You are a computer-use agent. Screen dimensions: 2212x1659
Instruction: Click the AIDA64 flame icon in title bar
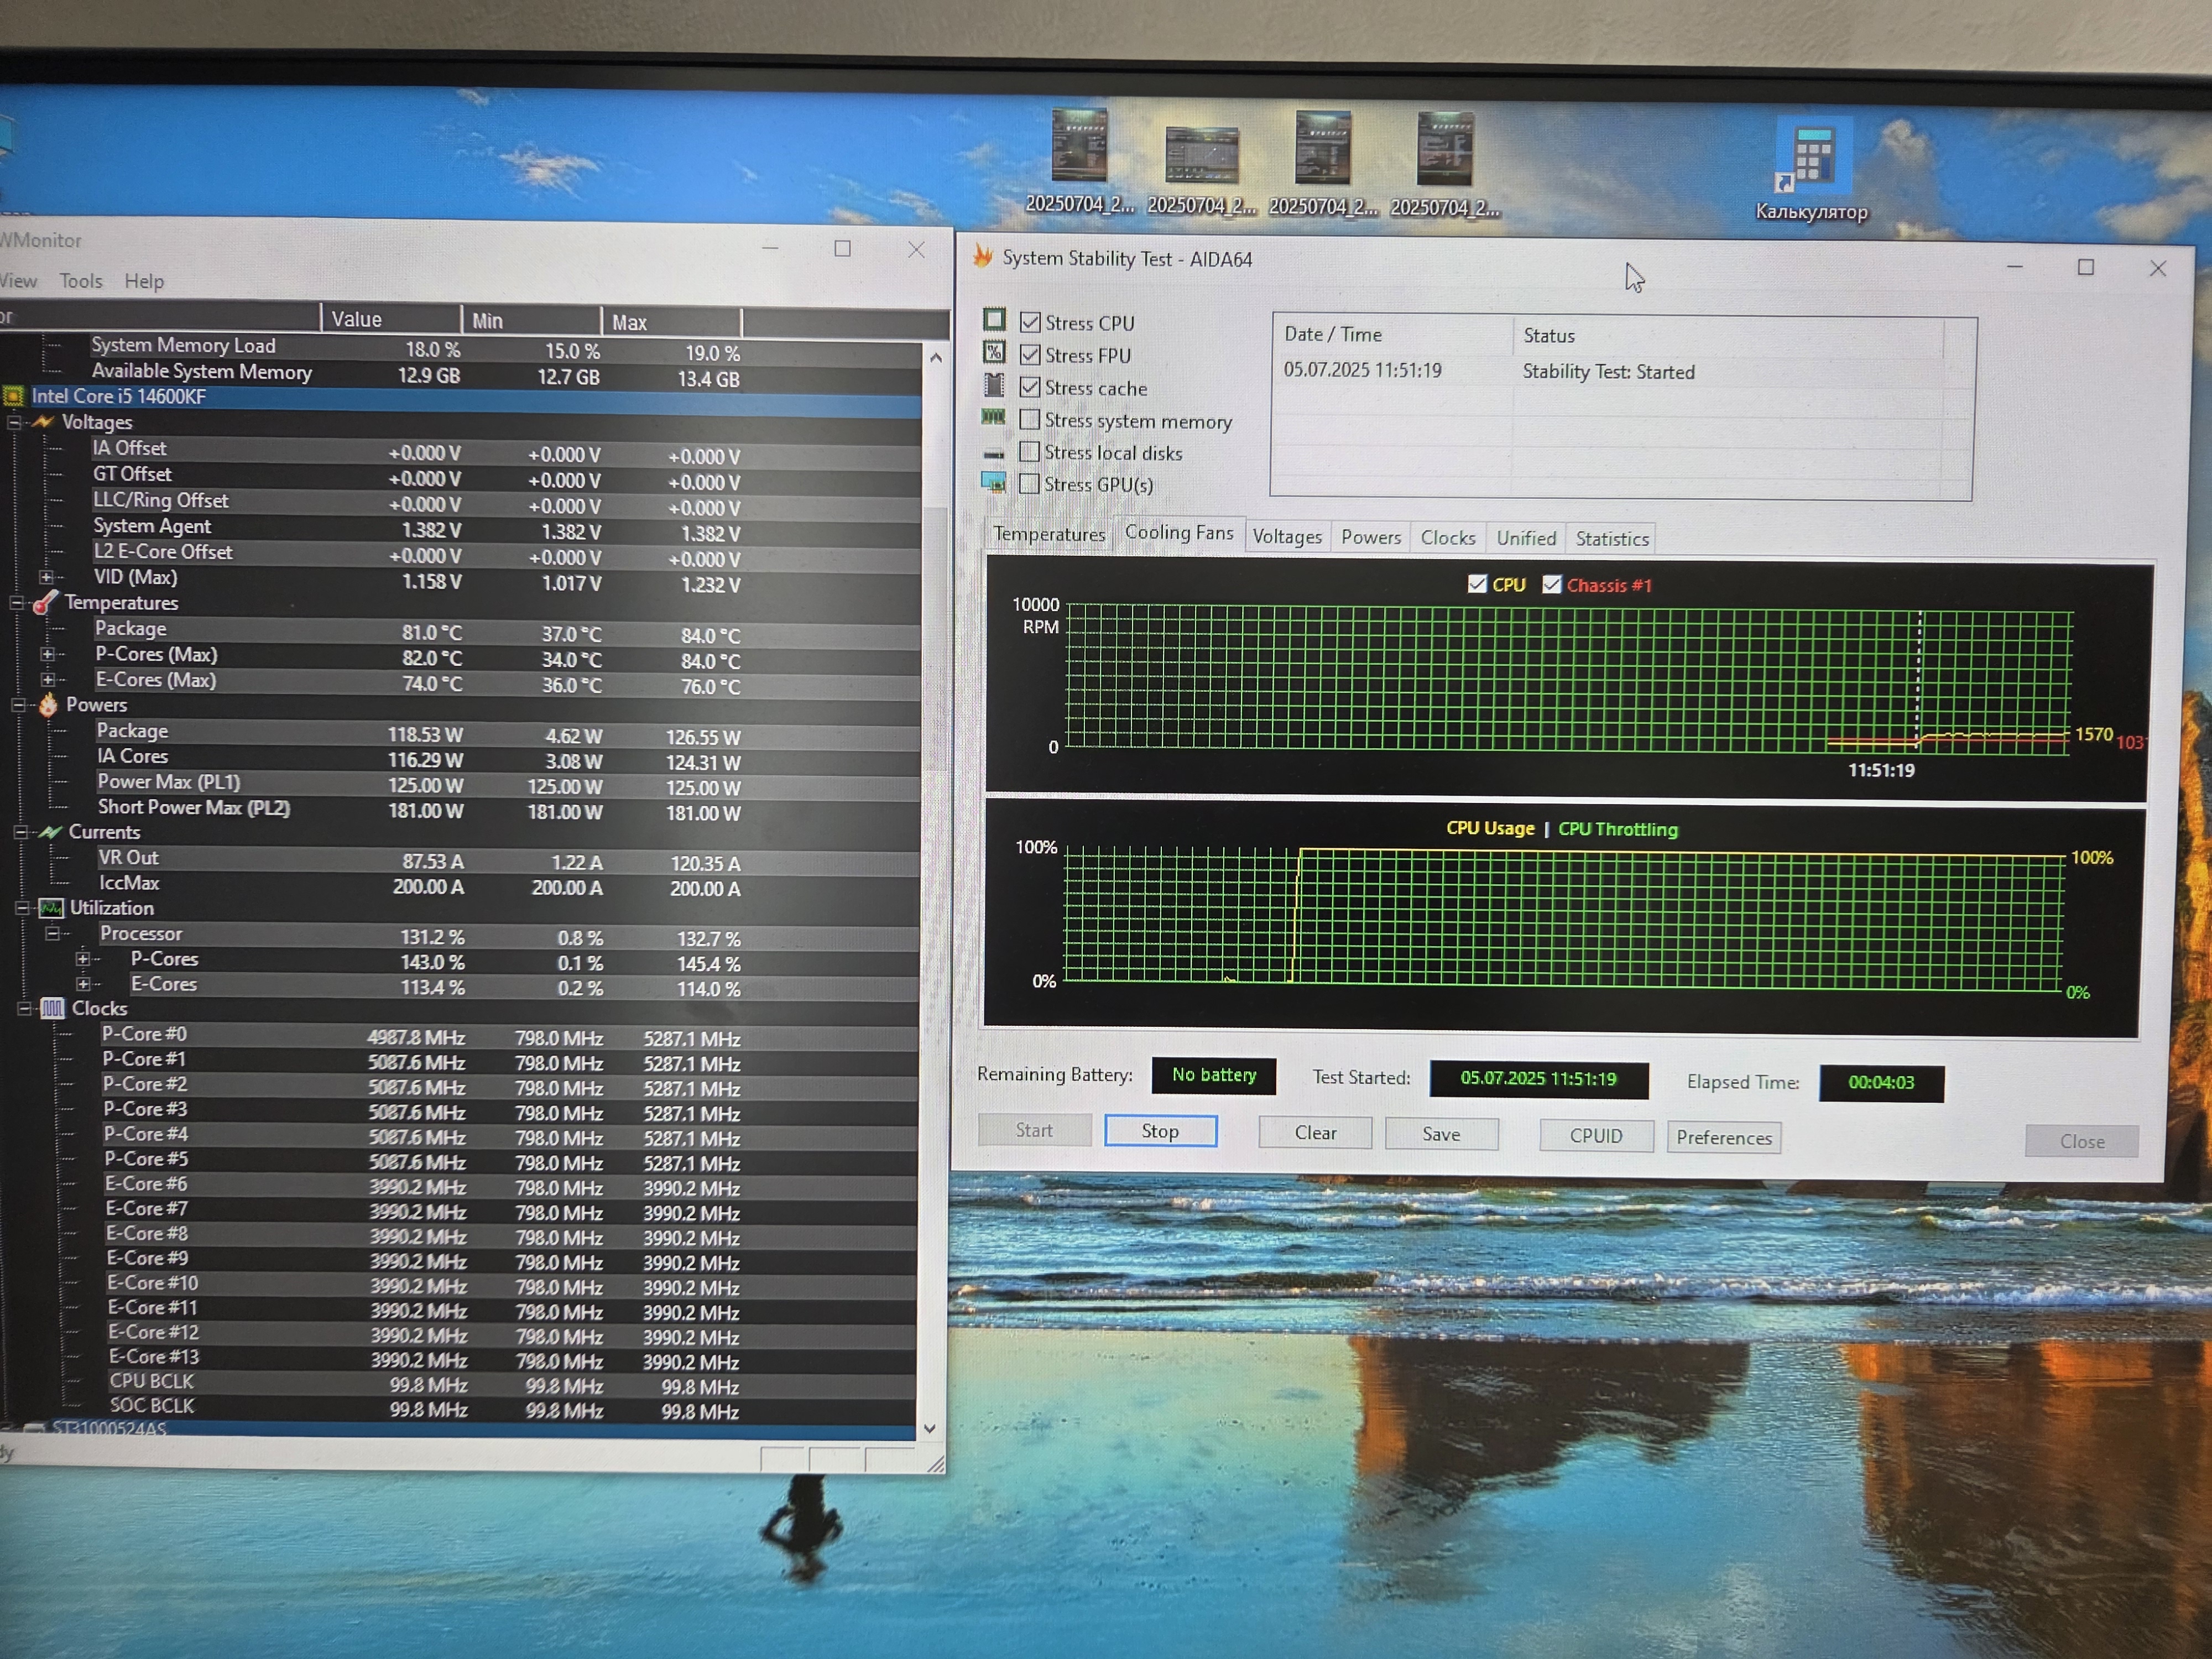pyautogui.click(x=983, y=258)
